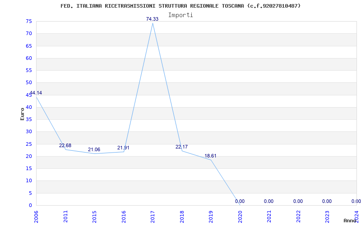Click the x-axis year 2023
Viewport: 361px width, 225px height.
[328, 216]
